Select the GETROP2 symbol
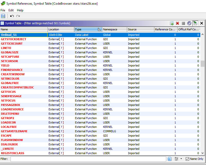The height and width of the screenshot is (165, 206). (x=7, y=118)
